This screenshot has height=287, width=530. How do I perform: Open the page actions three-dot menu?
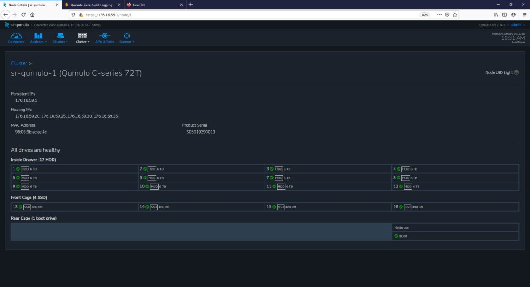click(439, 14)
